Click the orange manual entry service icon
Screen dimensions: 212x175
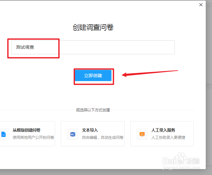point(142,134)
